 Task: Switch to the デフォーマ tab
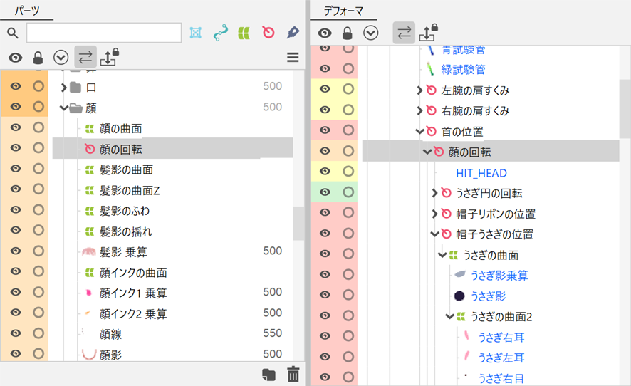[339, 11]
